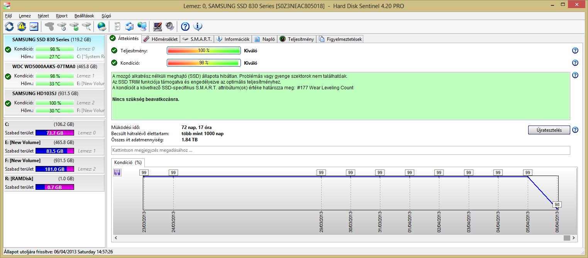Click the floppy save icon in Kondíció graph
Viewport: 588px width, 258px height.
click(117, 172)
